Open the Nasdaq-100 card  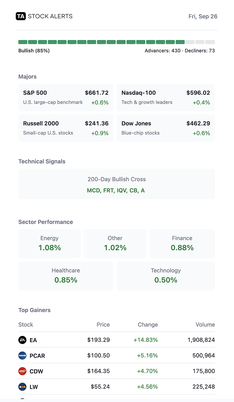[166, 97]
